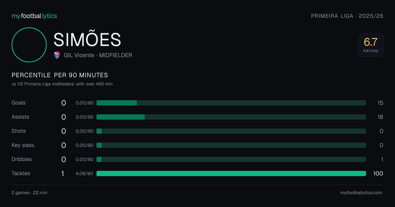Click the Goals percentile bar
The width and height of the screenshot is (395, 207).
[231, 103]
